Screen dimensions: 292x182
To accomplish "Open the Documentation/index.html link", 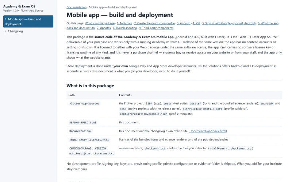I will 208,131.
